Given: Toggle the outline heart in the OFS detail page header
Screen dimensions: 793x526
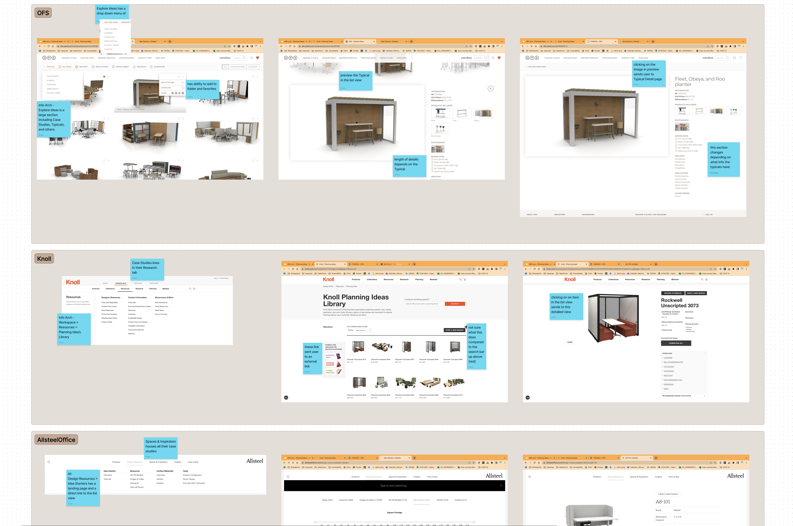Looking at the screenshot, I should 741,58.
